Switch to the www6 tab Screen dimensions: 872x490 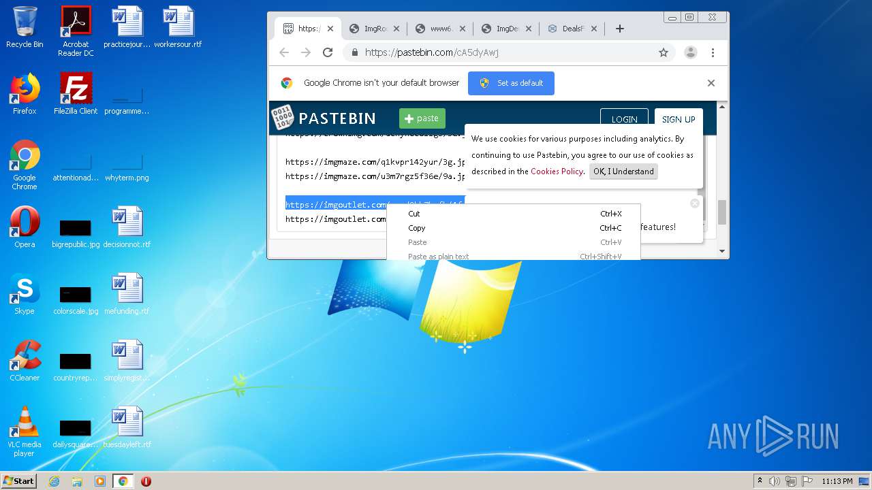(440, 29)
